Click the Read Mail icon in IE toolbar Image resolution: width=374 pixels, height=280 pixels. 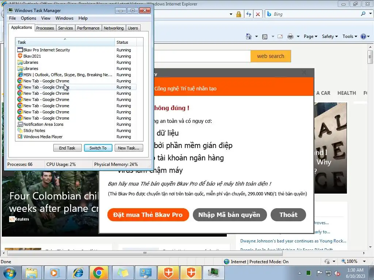(x=280, y=36)
